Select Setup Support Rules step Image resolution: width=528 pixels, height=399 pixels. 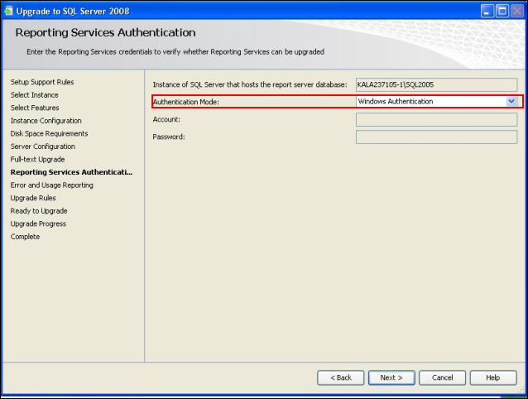42,82
